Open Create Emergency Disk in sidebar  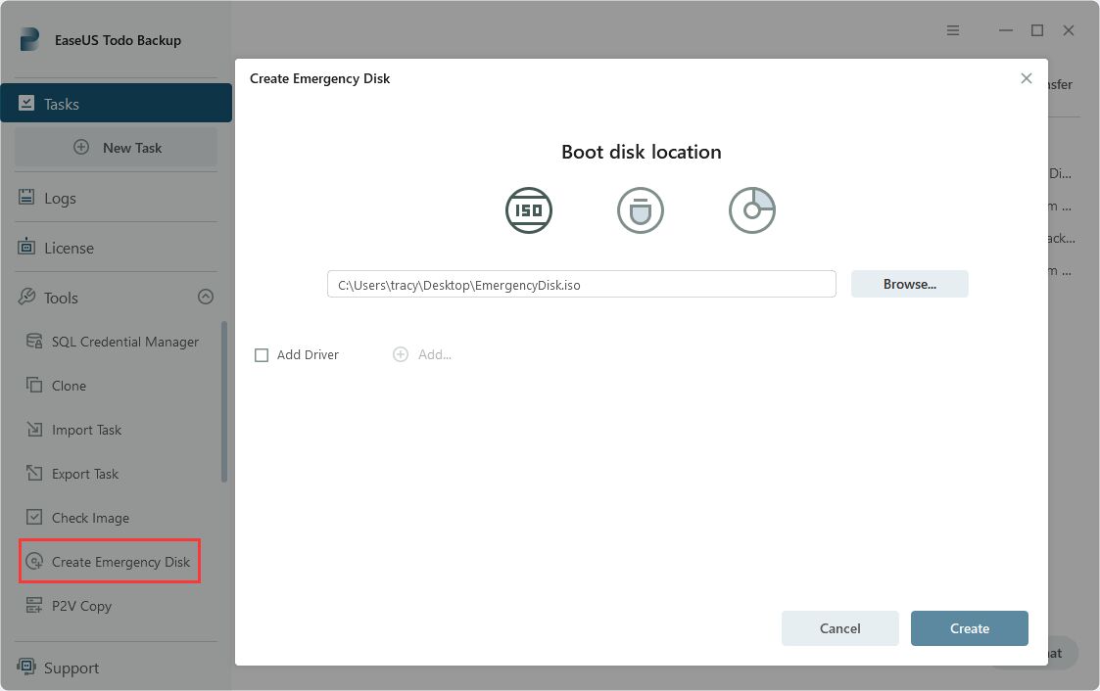click(120, 562)
